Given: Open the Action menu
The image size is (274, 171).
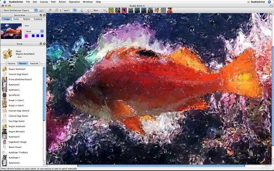Looking at the screenshot, I should click(62, 2).
